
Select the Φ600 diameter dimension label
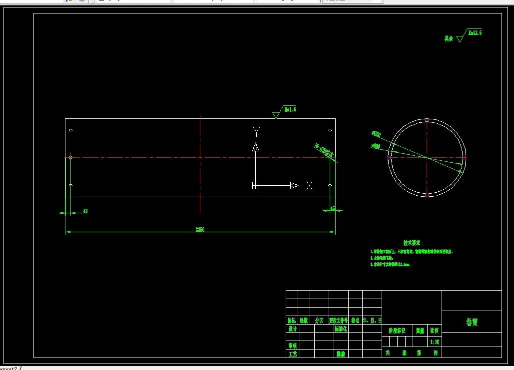pos(376,146)
